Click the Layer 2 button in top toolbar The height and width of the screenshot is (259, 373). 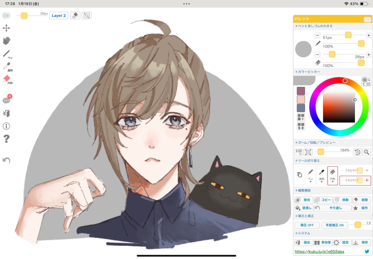click(x=59, y=16)
